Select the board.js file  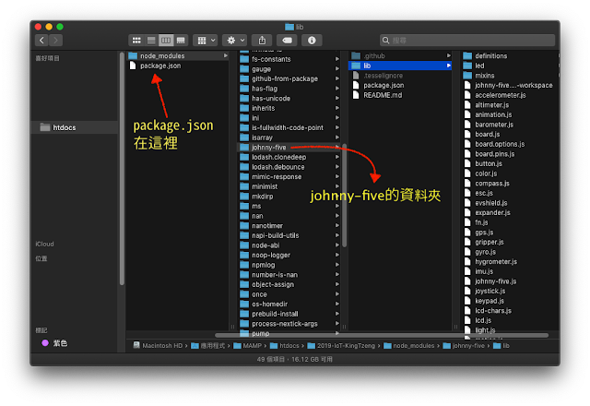[x=510, y=134]
